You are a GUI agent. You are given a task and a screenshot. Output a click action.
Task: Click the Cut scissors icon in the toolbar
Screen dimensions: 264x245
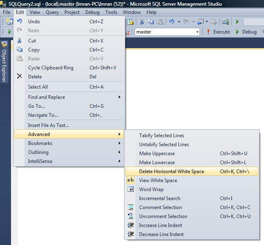tap(142, 22)
